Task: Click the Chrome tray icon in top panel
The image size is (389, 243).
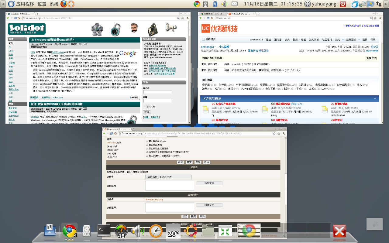Action: pos(197,4)
